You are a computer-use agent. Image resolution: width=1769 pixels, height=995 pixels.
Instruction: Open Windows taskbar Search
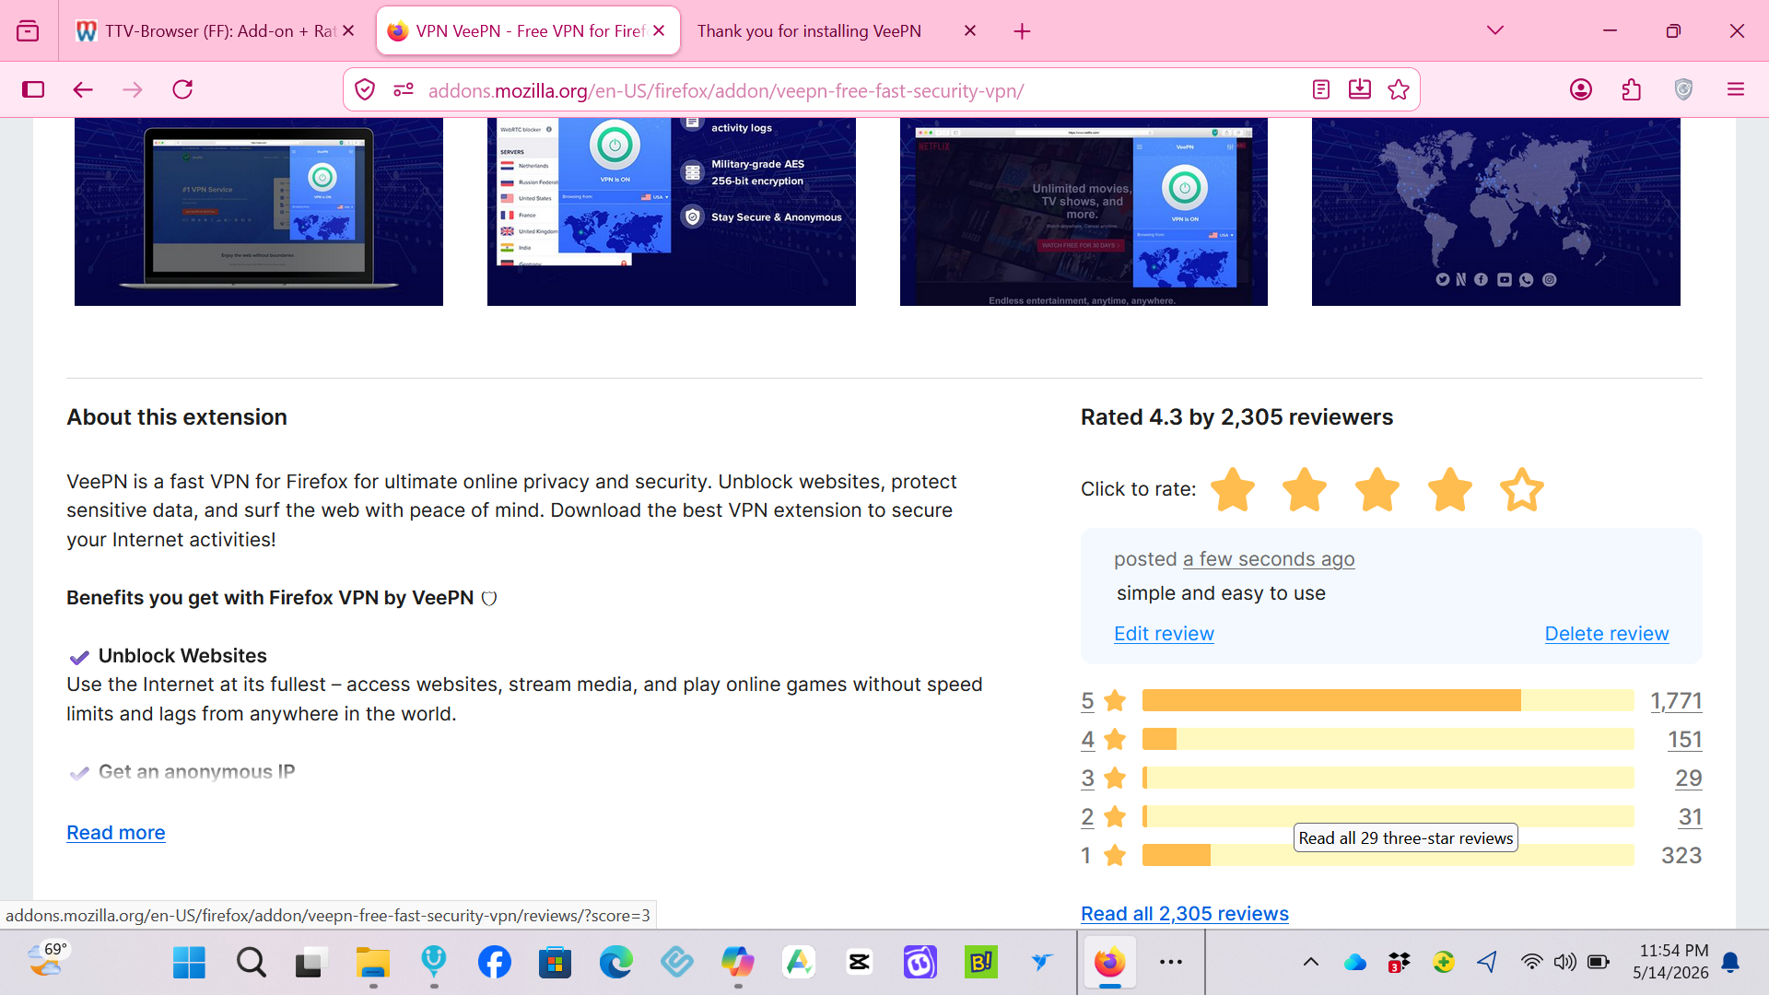click(251, 963)
